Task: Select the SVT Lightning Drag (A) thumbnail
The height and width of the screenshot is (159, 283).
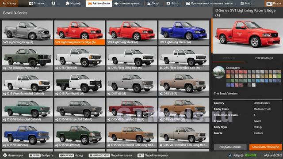Action: pos(27,33)
